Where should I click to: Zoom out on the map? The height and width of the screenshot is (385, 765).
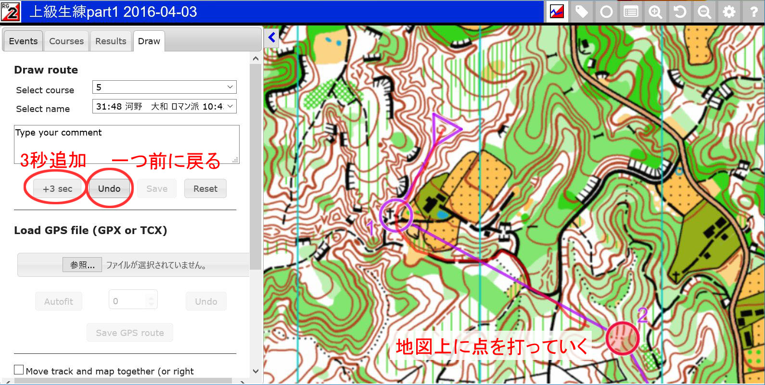pos(704,12)
